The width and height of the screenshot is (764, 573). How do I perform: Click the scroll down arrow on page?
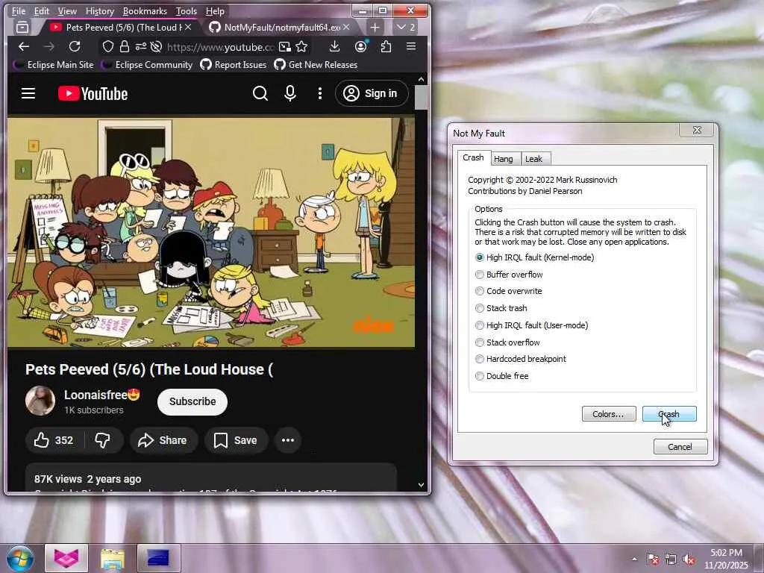(421, 485)
